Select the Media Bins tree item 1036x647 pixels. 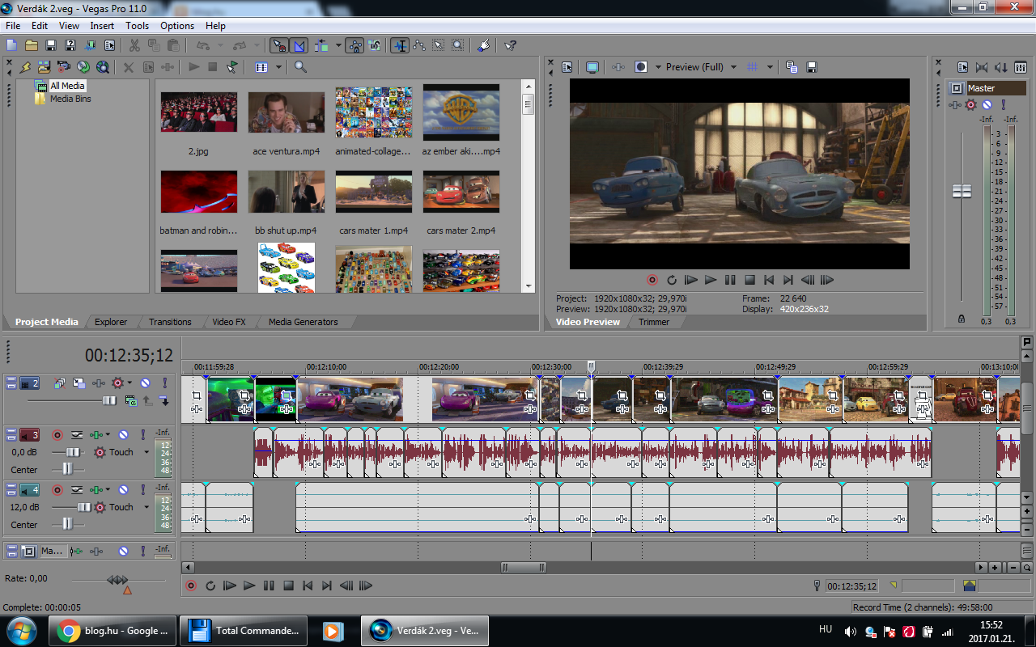pos(70,99)
